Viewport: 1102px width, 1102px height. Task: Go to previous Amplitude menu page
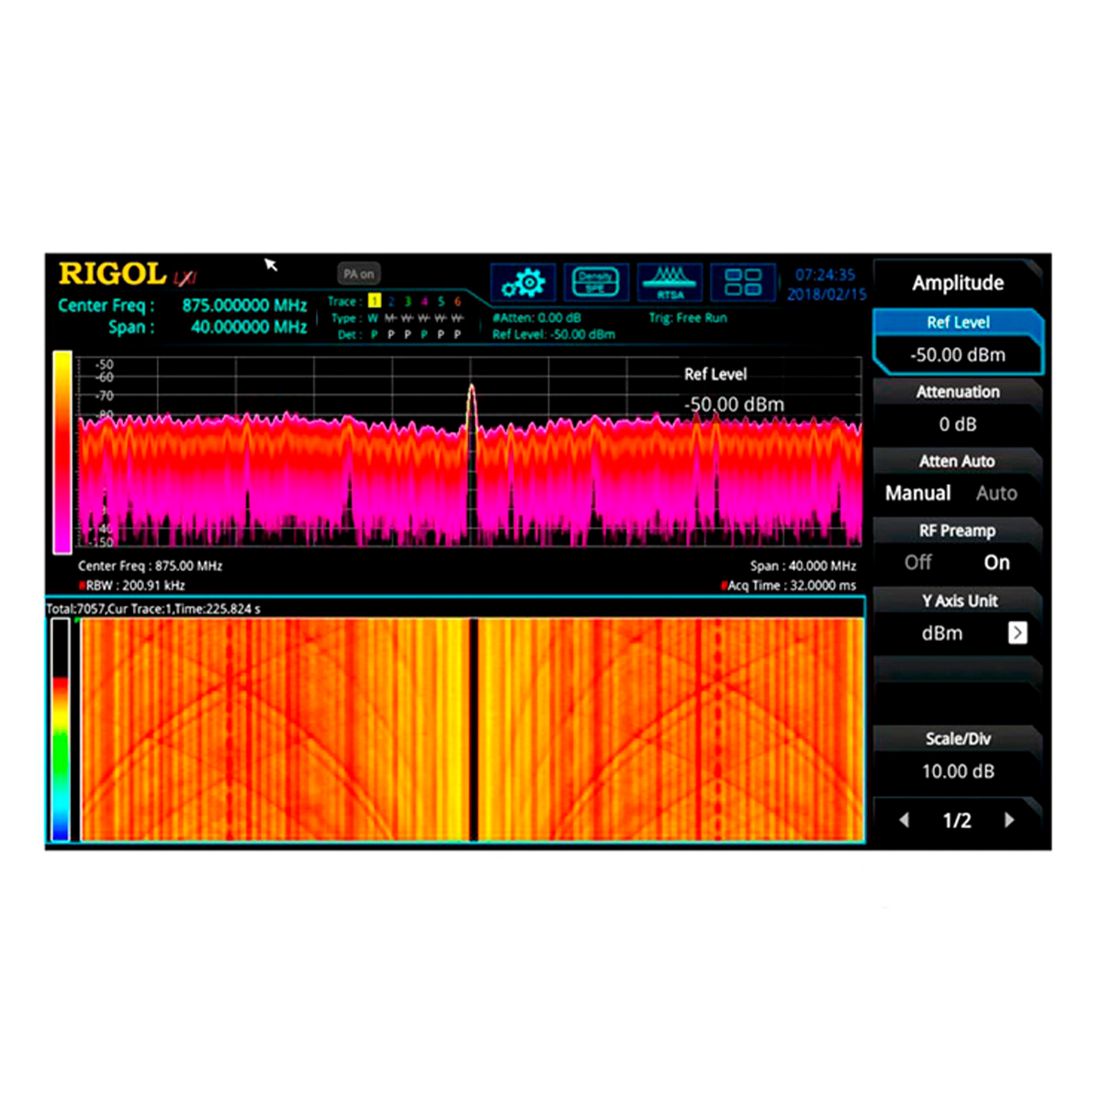tap(905, 820)
